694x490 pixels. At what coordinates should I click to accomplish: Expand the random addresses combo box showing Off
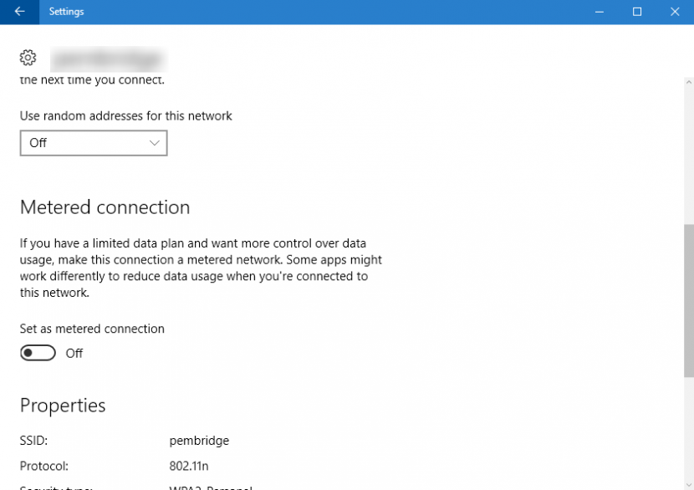click(x=94, y=143)
